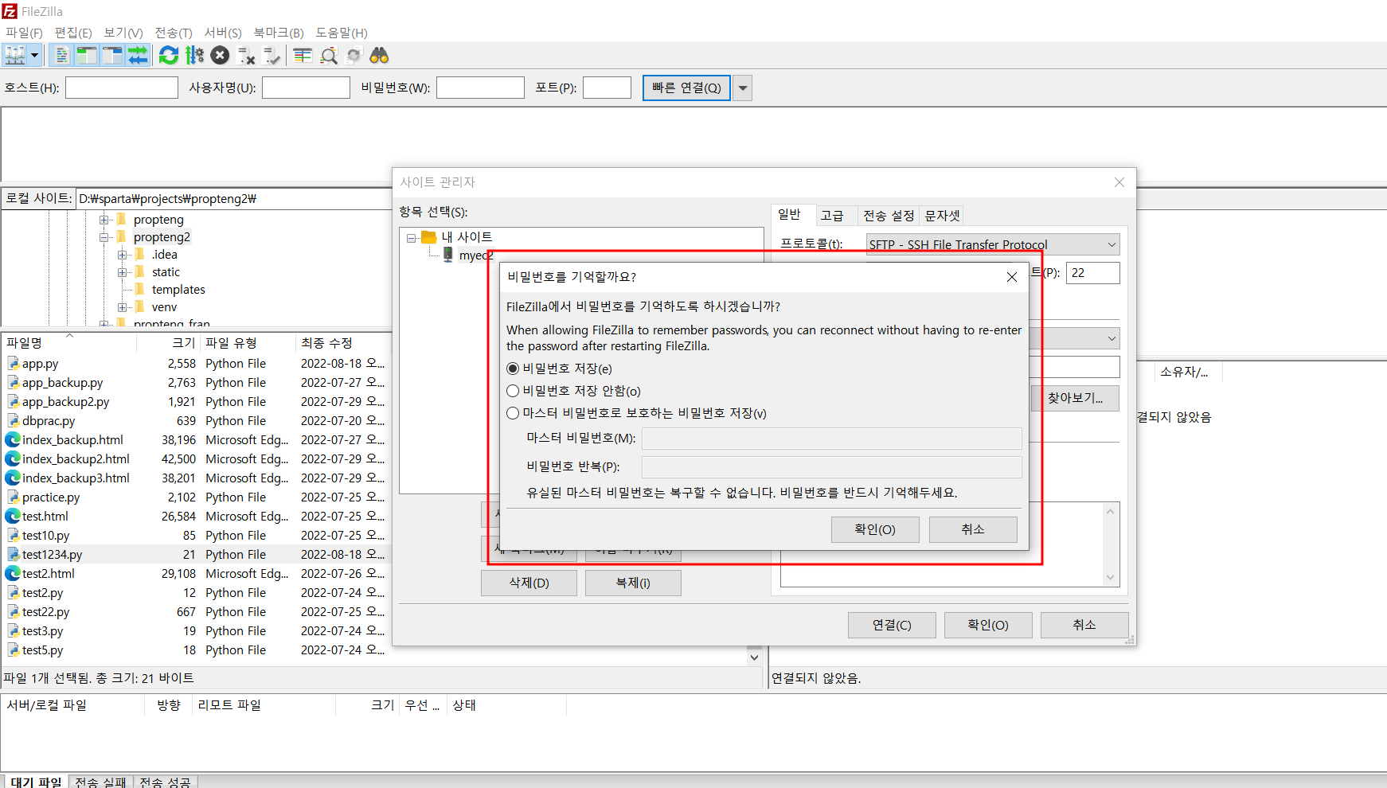This screenshot has height=788, width=1387.
Task: Expand the .idea folder node
Action: click(122, 255)
